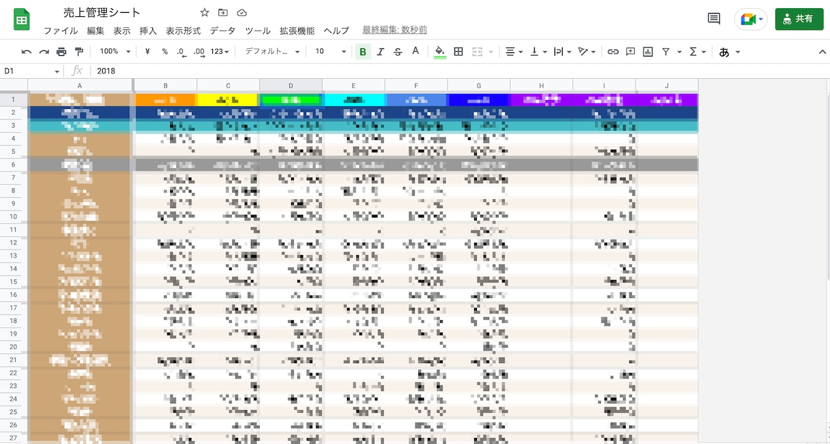The height and width of the screenshot is (444, 830).
Task: Toggle italic formatting
Action: point(380,52)
